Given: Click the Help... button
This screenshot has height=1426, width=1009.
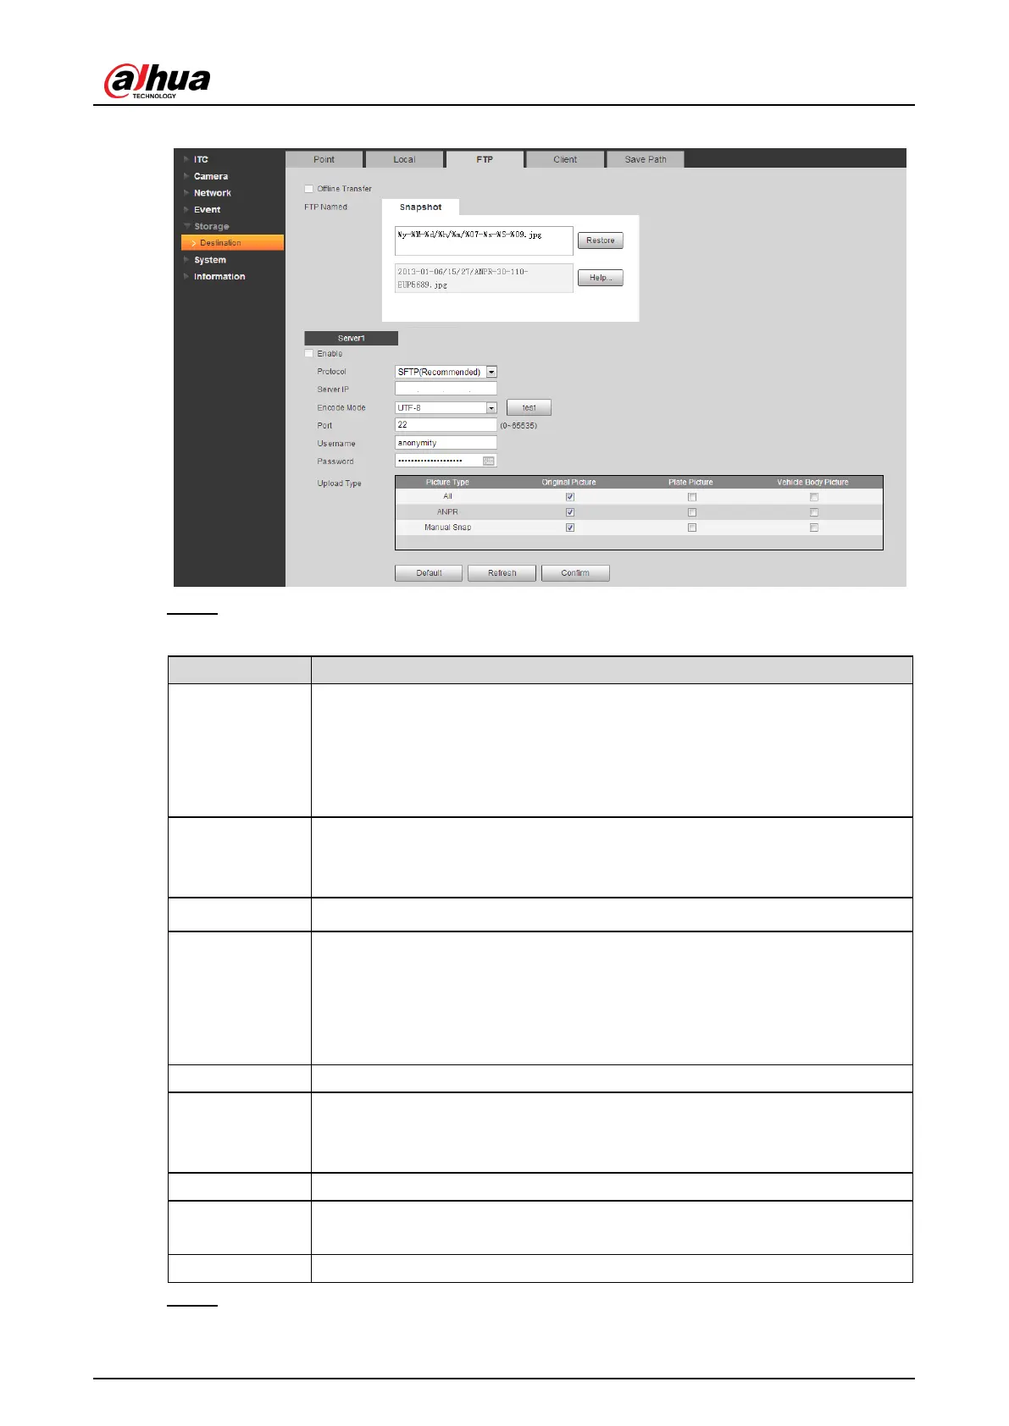Looking at the screenshot, I should (x=601, y=278).
